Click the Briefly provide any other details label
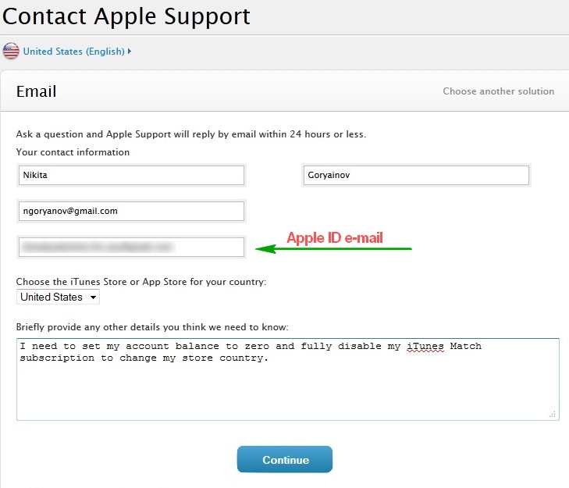 click(x=152, y=326)
